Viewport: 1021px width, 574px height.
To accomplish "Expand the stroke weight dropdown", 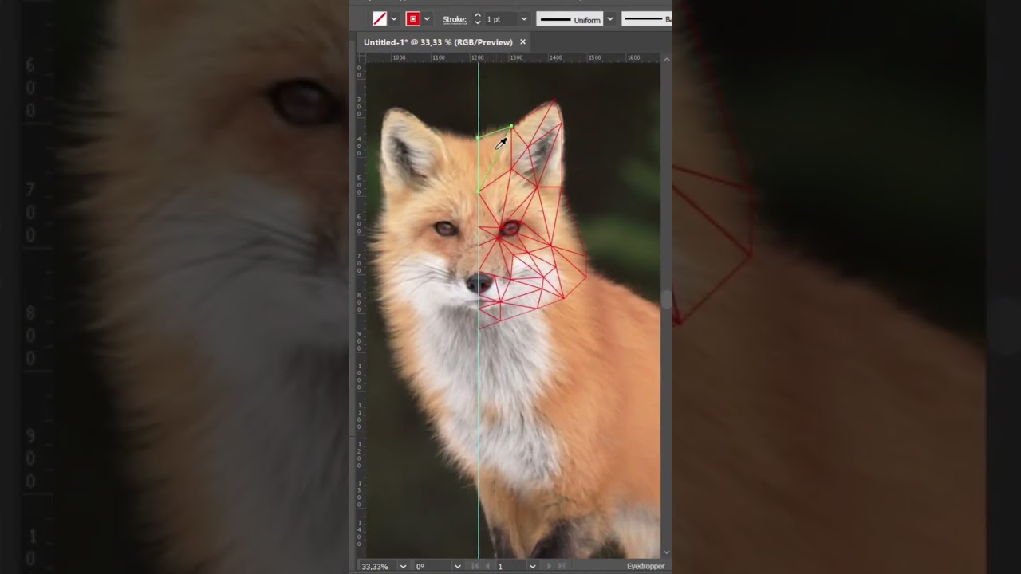I will click(x=524, y=19).
